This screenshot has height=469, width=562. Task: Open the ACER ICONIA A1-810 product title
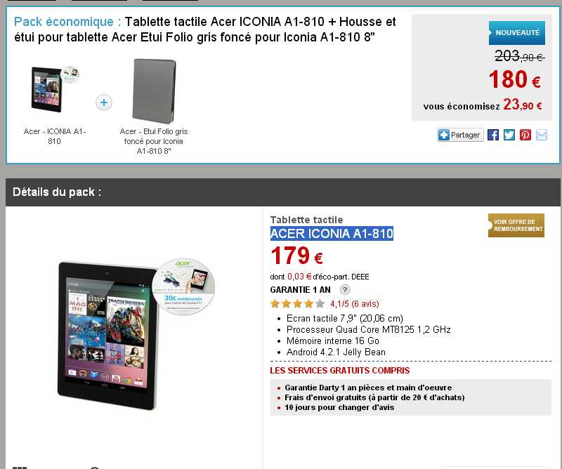click(x=332, y=234)
